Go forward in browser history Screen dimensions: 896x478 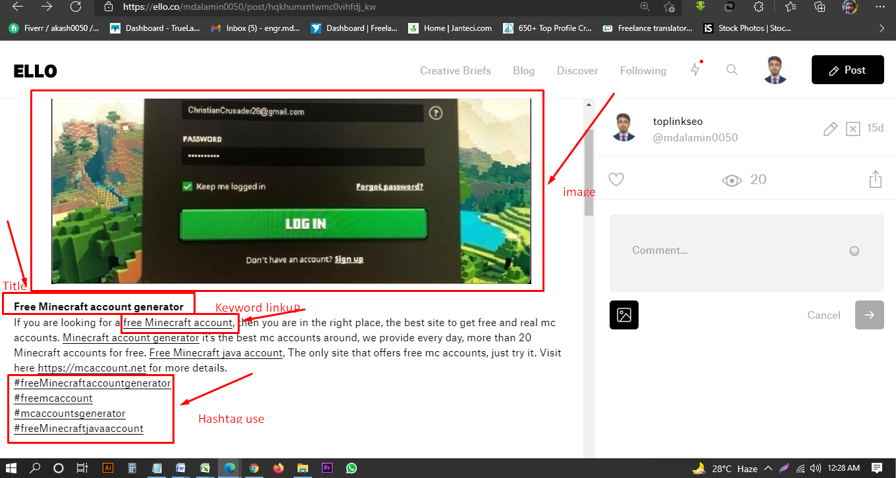(47, 7)
